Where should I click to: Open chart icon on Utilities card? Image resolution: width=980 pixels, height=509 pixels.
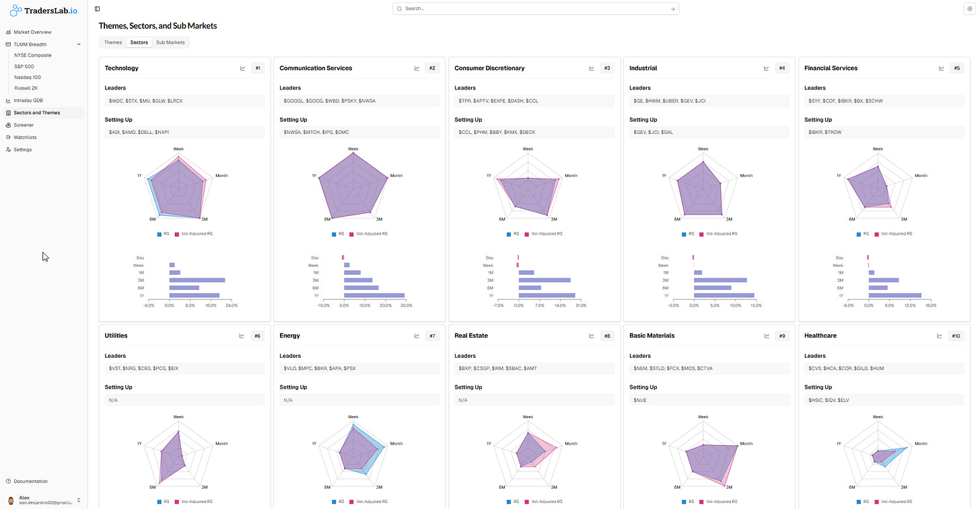click(x=242, y=336)
